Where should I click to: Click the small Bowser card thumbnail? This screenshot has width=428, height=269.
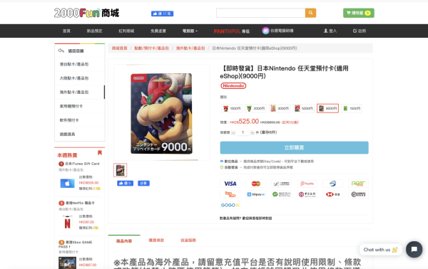pyautogui.click(x=120, y=170)
